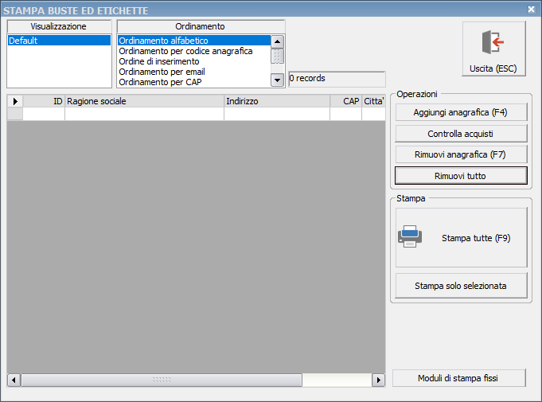Image resolution: width=542 pixels, height=402 pixels.
Task: Click the first row's blank row header
Action: tap(15, 114)
